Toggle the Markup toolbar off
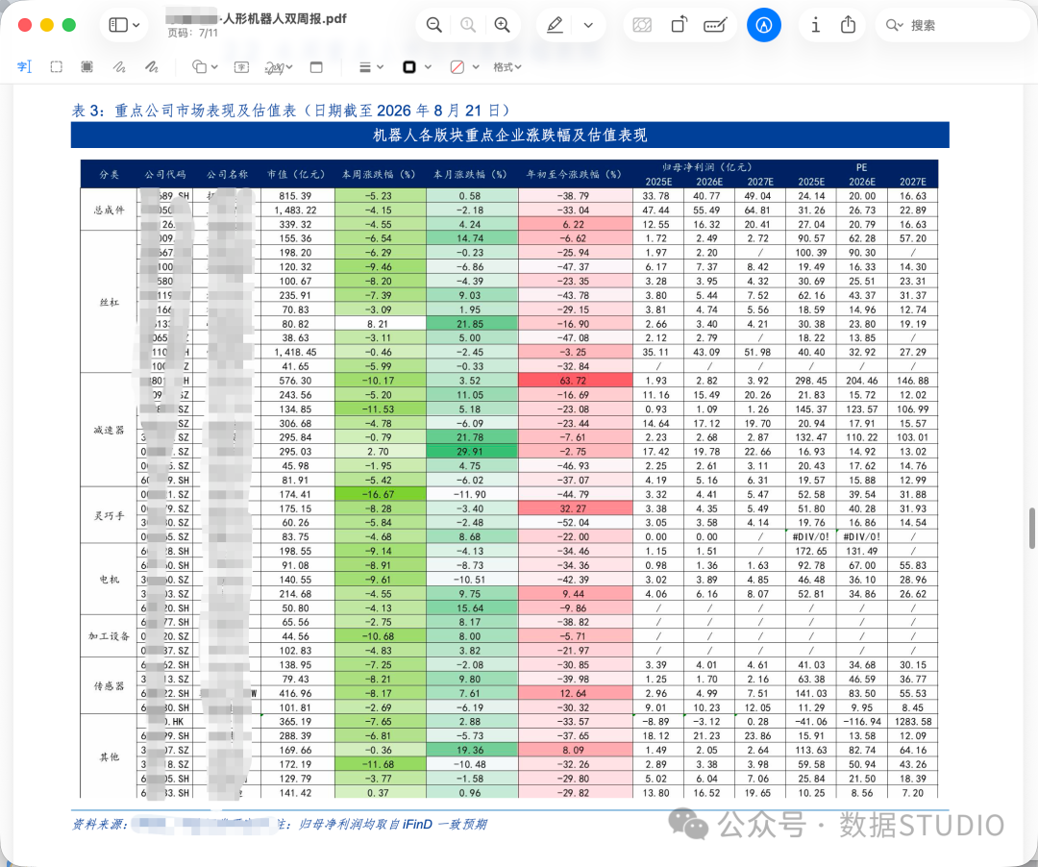This screenshot has width=1038, height=867. coord(764,25)
